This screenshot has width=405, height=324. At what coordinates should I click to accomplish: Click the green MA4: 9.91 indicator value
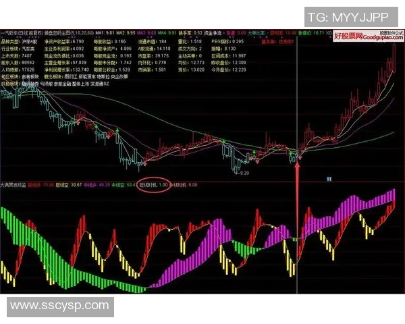(167, 33)
